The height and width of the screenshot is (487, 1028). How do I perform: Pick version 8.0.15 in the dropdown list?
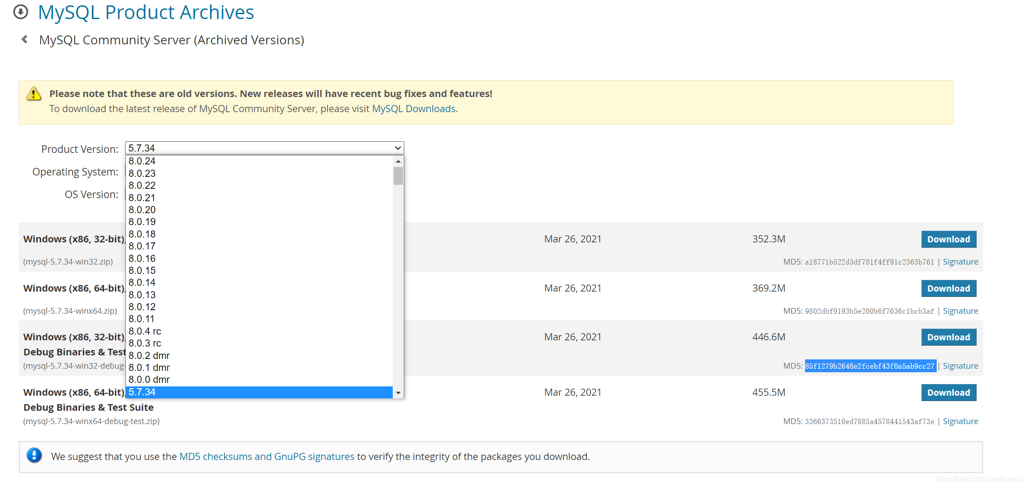(142, 270)
